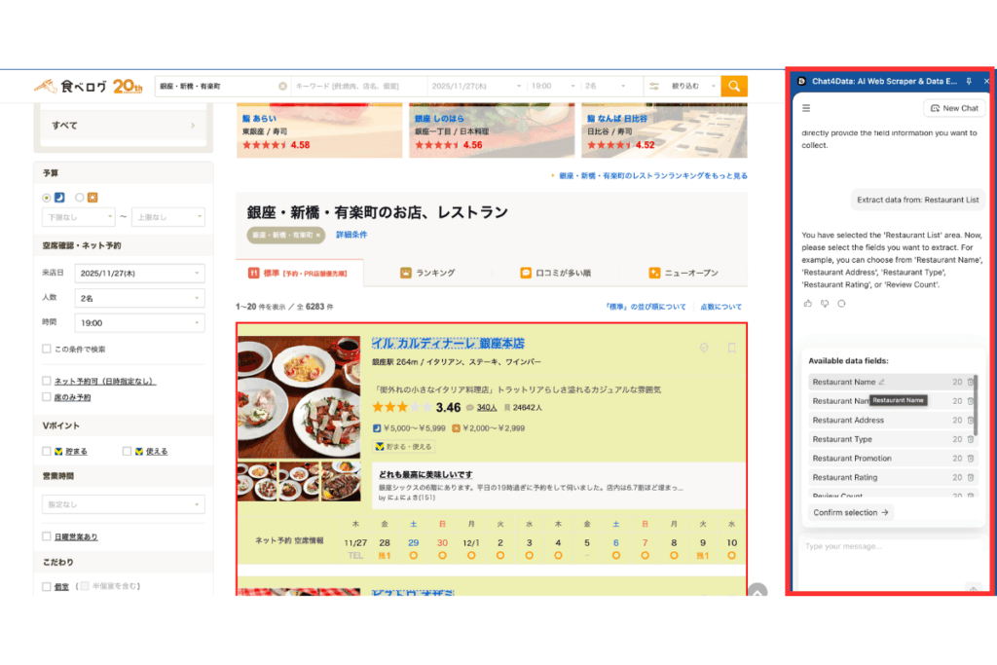Screen dimensions: 997x665
Task: Bookmark the イル カルディナーレ restaurant
Action: tap(731, 348)
